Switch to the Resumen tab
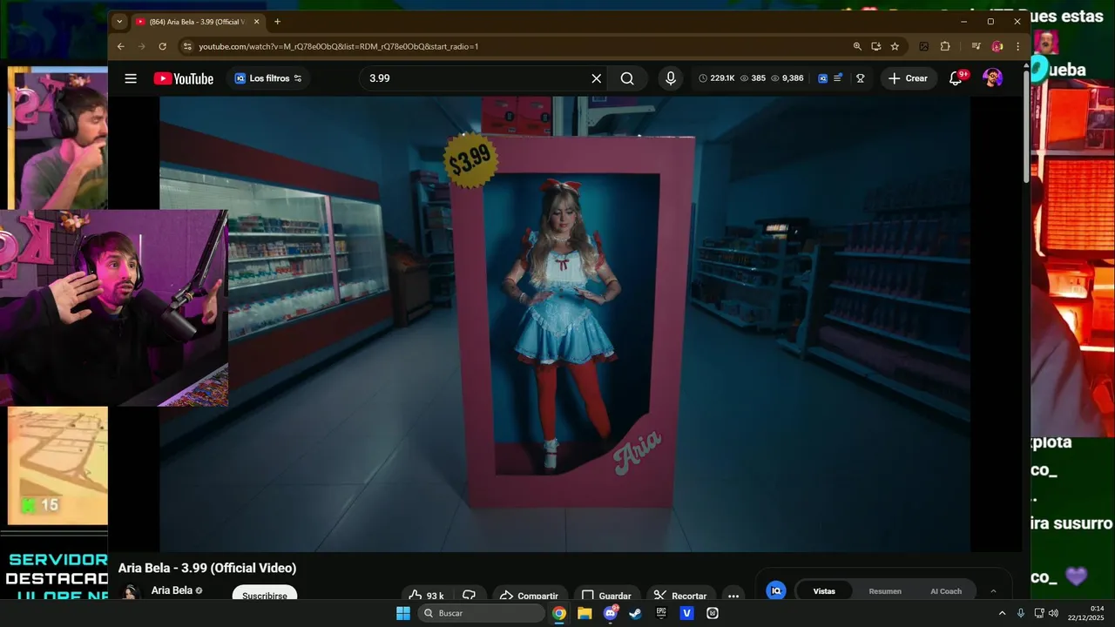Image resolution: width=1115 pixels, height=627 pixels. coord(885,591)
